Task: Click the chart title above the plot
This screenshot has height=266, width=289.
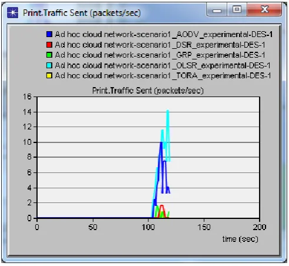Action: pyautogui.click(x=148, y=91)
